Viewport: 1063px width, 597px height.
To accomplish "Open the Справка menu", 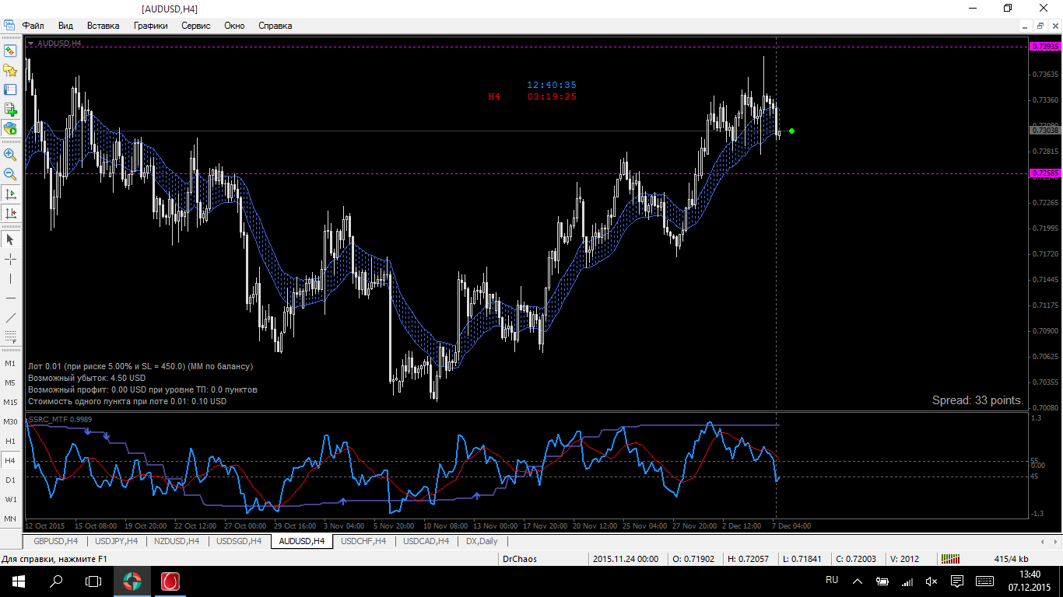I will (x=275, y=26).
